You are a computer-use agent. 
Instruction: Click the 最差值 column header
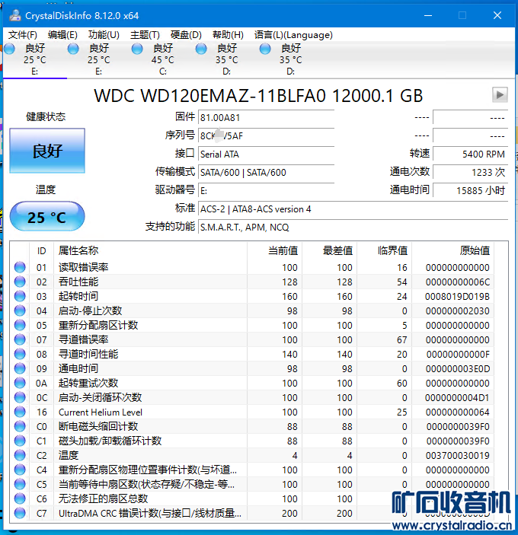pyautogui.click(x=330, y=251)
